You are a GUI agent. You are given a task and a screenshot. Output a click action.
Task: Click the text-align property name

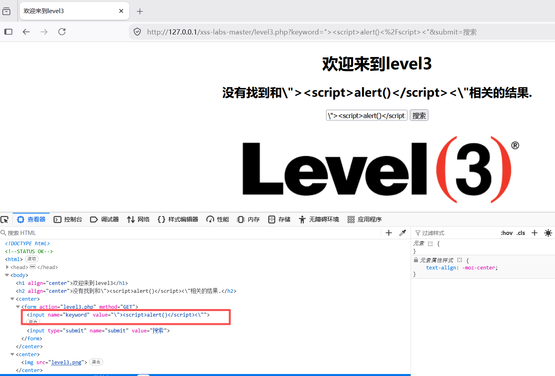click(440, 268)
